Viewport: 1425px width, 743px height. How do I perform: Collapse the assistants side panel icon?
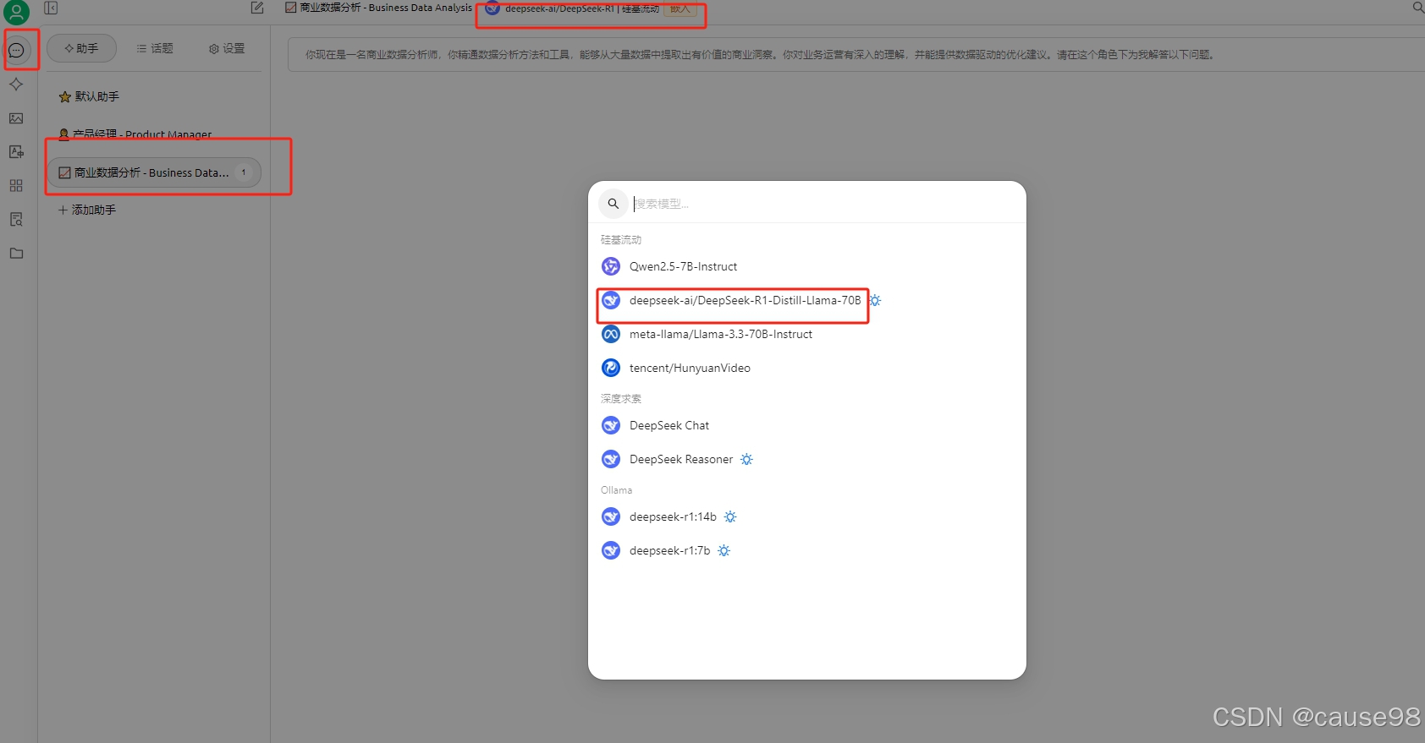tap(51, 8)
